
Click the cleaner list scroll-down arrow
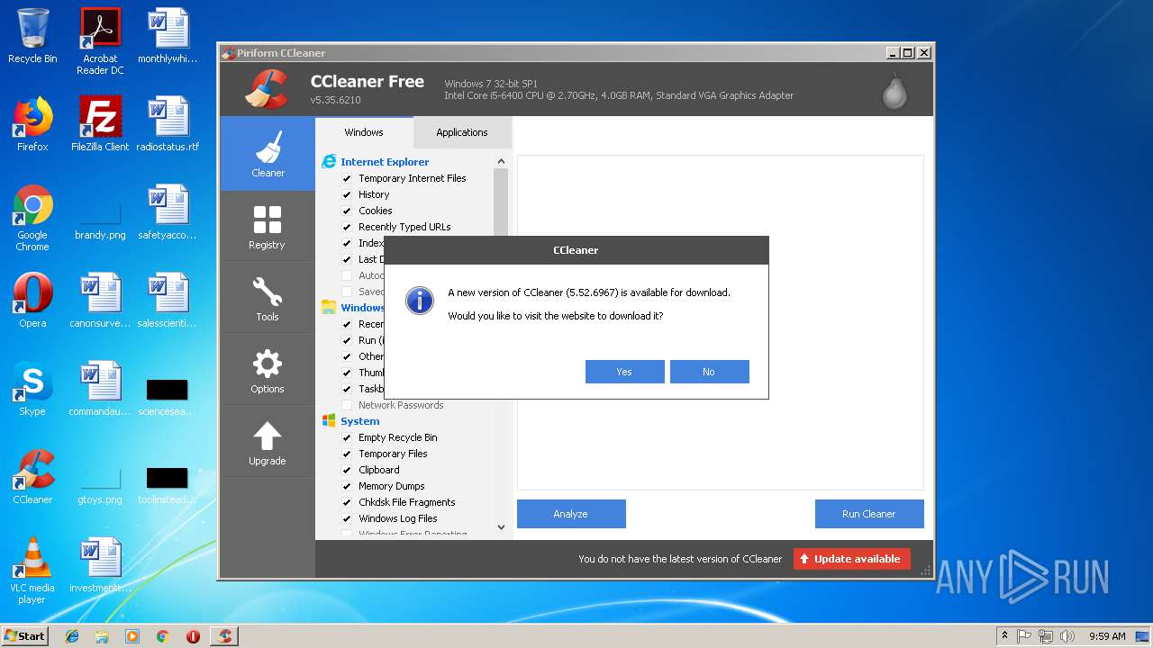[x=501, y=527]
